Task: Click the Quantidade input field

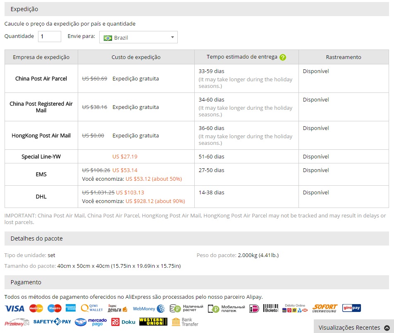Action: point(49,36)
